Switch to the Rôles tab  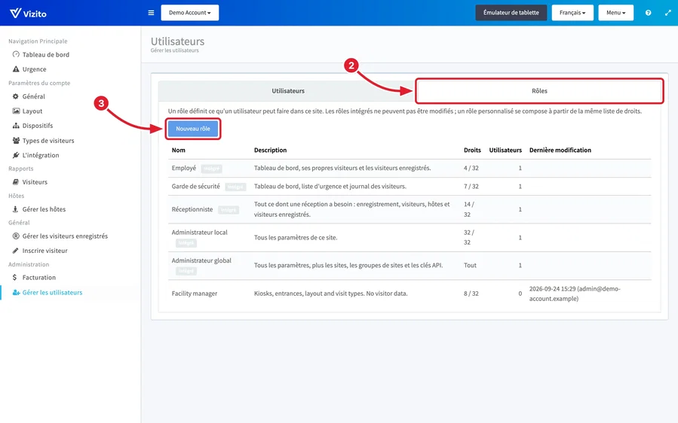(x=539, y=90)
